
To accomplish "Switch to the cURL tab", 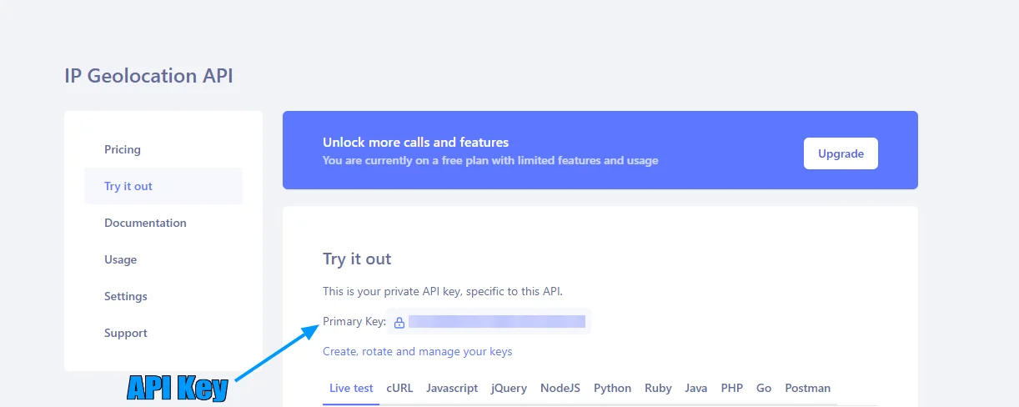I will coord(399,388).
